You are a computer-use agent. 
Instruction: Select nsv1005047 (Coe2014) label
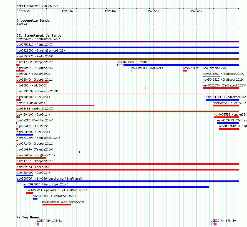click(x=229, y=103)
